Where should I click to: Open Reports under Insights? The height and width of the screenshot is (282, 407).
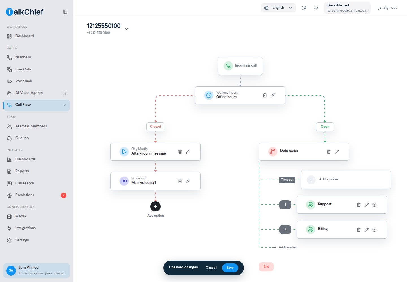pyautogui.click(x=37, y=171)
